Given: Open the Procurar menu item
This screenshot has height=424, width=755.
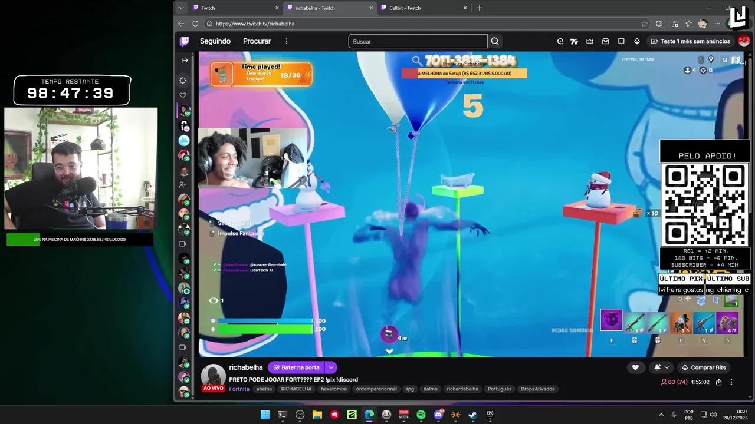Looking at the screenshot, I should [x=257, y=41].
